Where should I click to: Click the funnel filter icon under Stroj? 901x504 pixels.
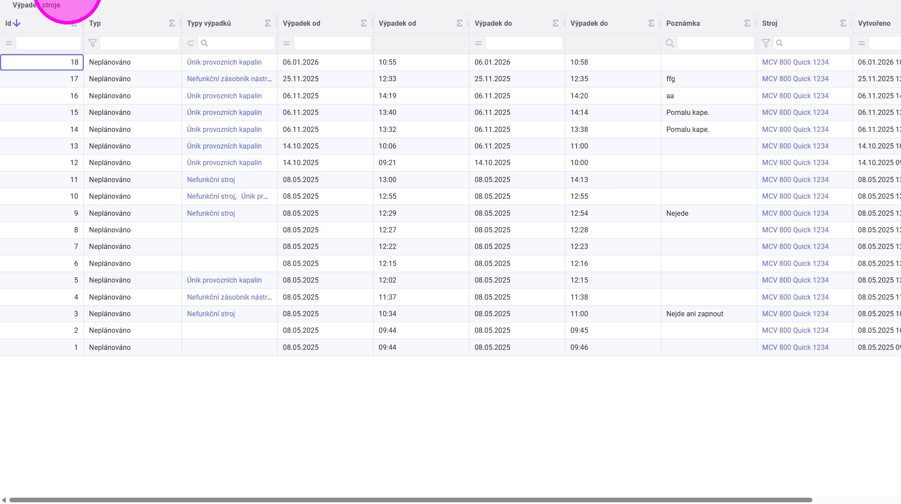[x=766, y=43]
